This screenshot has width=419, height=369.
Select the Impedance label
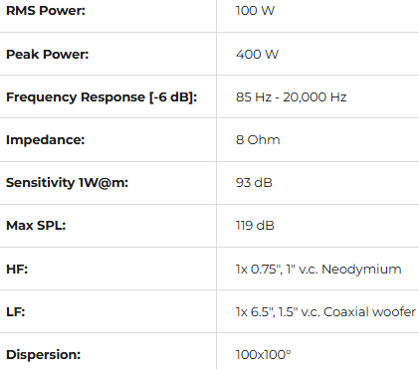point(46,140)
